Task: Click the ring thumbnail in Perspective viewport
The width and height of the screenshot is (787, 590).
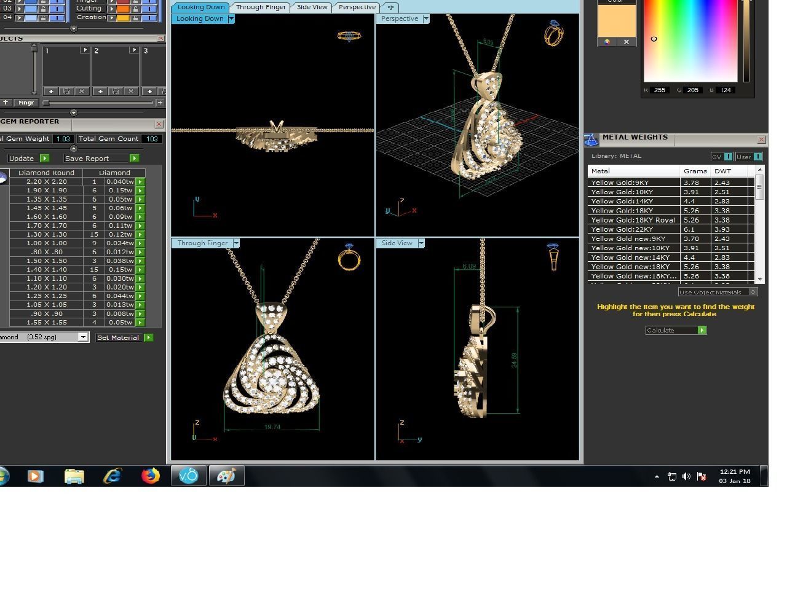Action: (553, 34)
